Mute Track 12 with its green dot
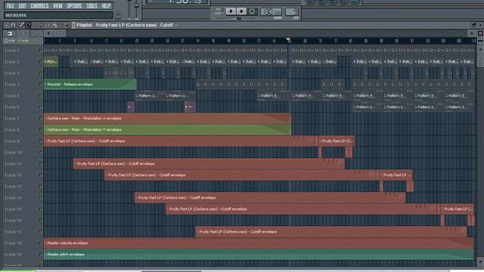This screenshot has width=484, height=272. (40, 175)
